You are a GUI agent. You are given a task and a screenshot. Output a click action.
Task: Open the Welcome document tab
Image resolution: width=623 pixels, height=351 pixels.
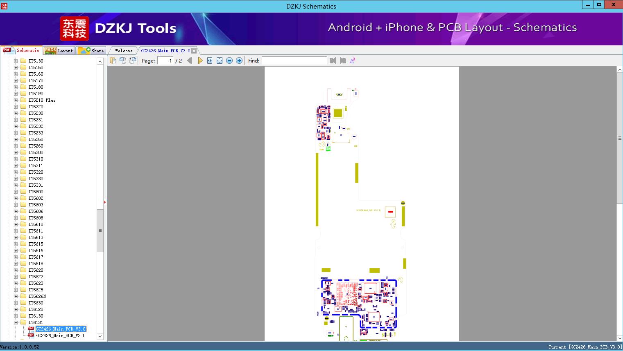(x=124, y=51)
